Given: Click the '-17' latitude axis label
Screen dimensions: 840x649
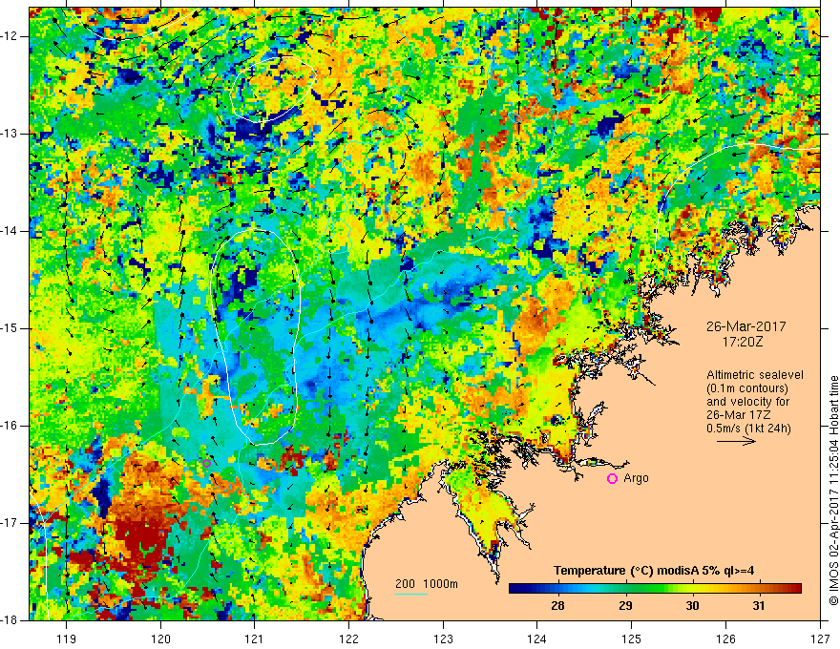Looking at the screenshot, I should click(x=10, y=523).
